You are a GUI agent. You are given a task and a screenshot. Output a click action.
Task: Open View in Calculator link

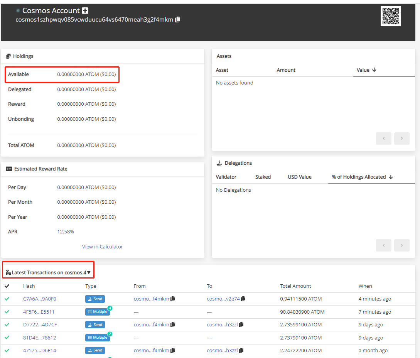click(x=102, y=247)
